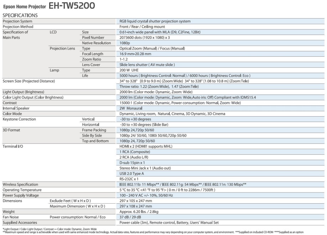Click the "Projection Lens" sub-heading
Viewport: 327px width, 235px height.
tap(62, 48)
